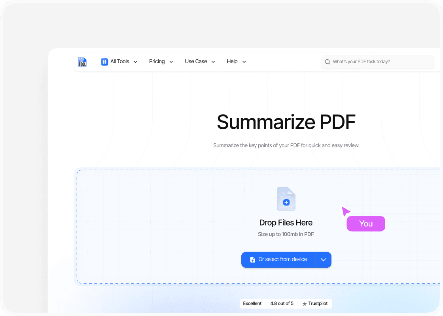Image resolution: width=443 pixels, height=316 pixels.
Task: Open the Help menu
Action: [x=232, y=62]
